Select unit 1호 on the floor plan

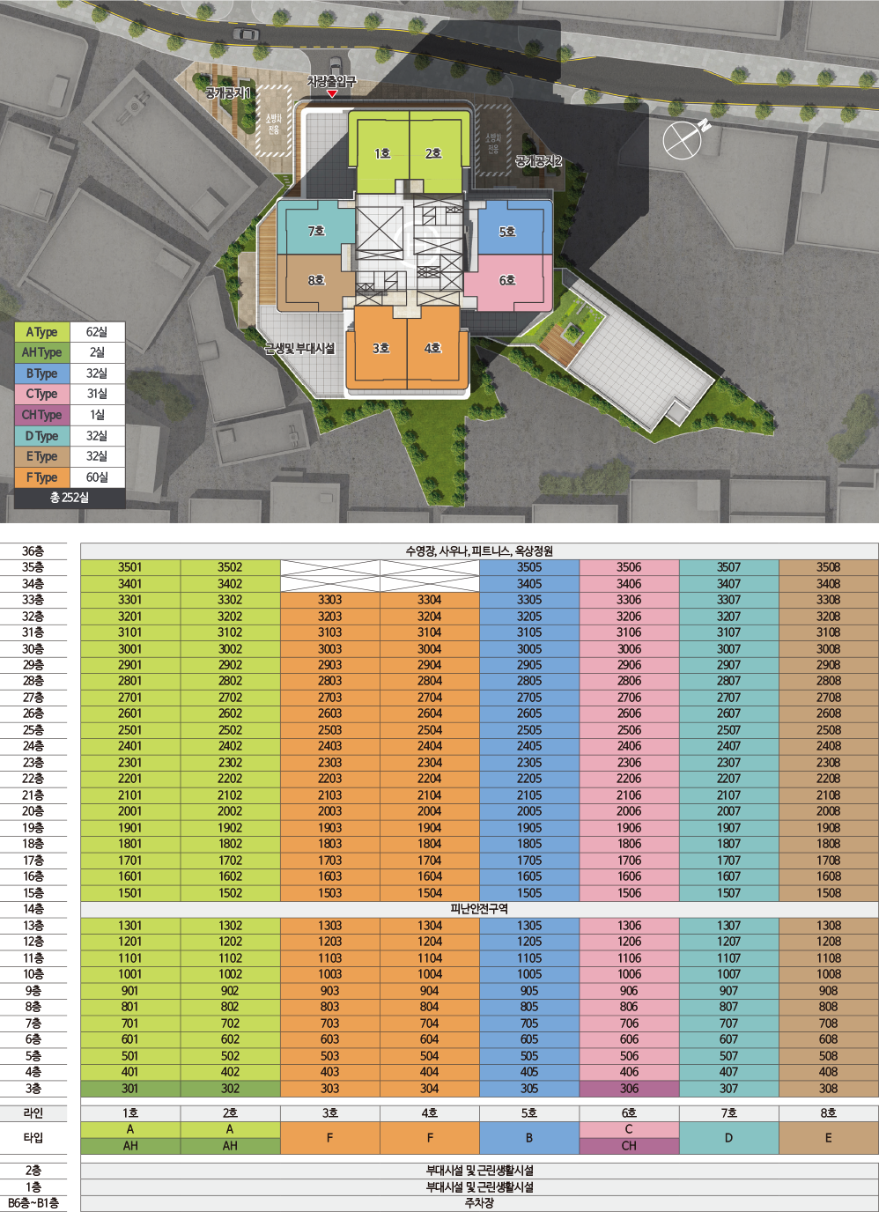(382, 153)
